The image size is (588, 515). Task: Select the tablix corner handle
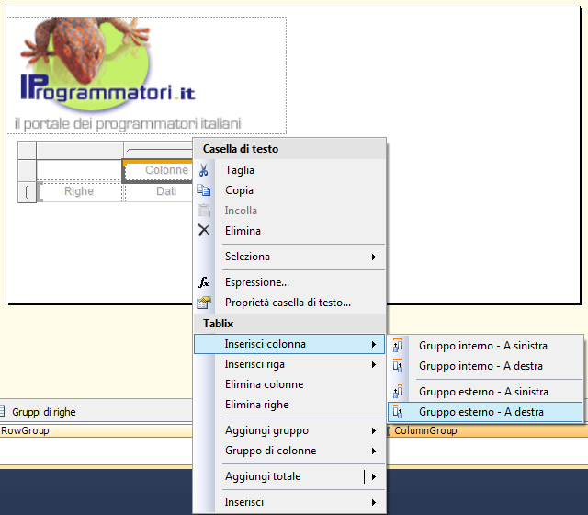click(x=27, y=150)
